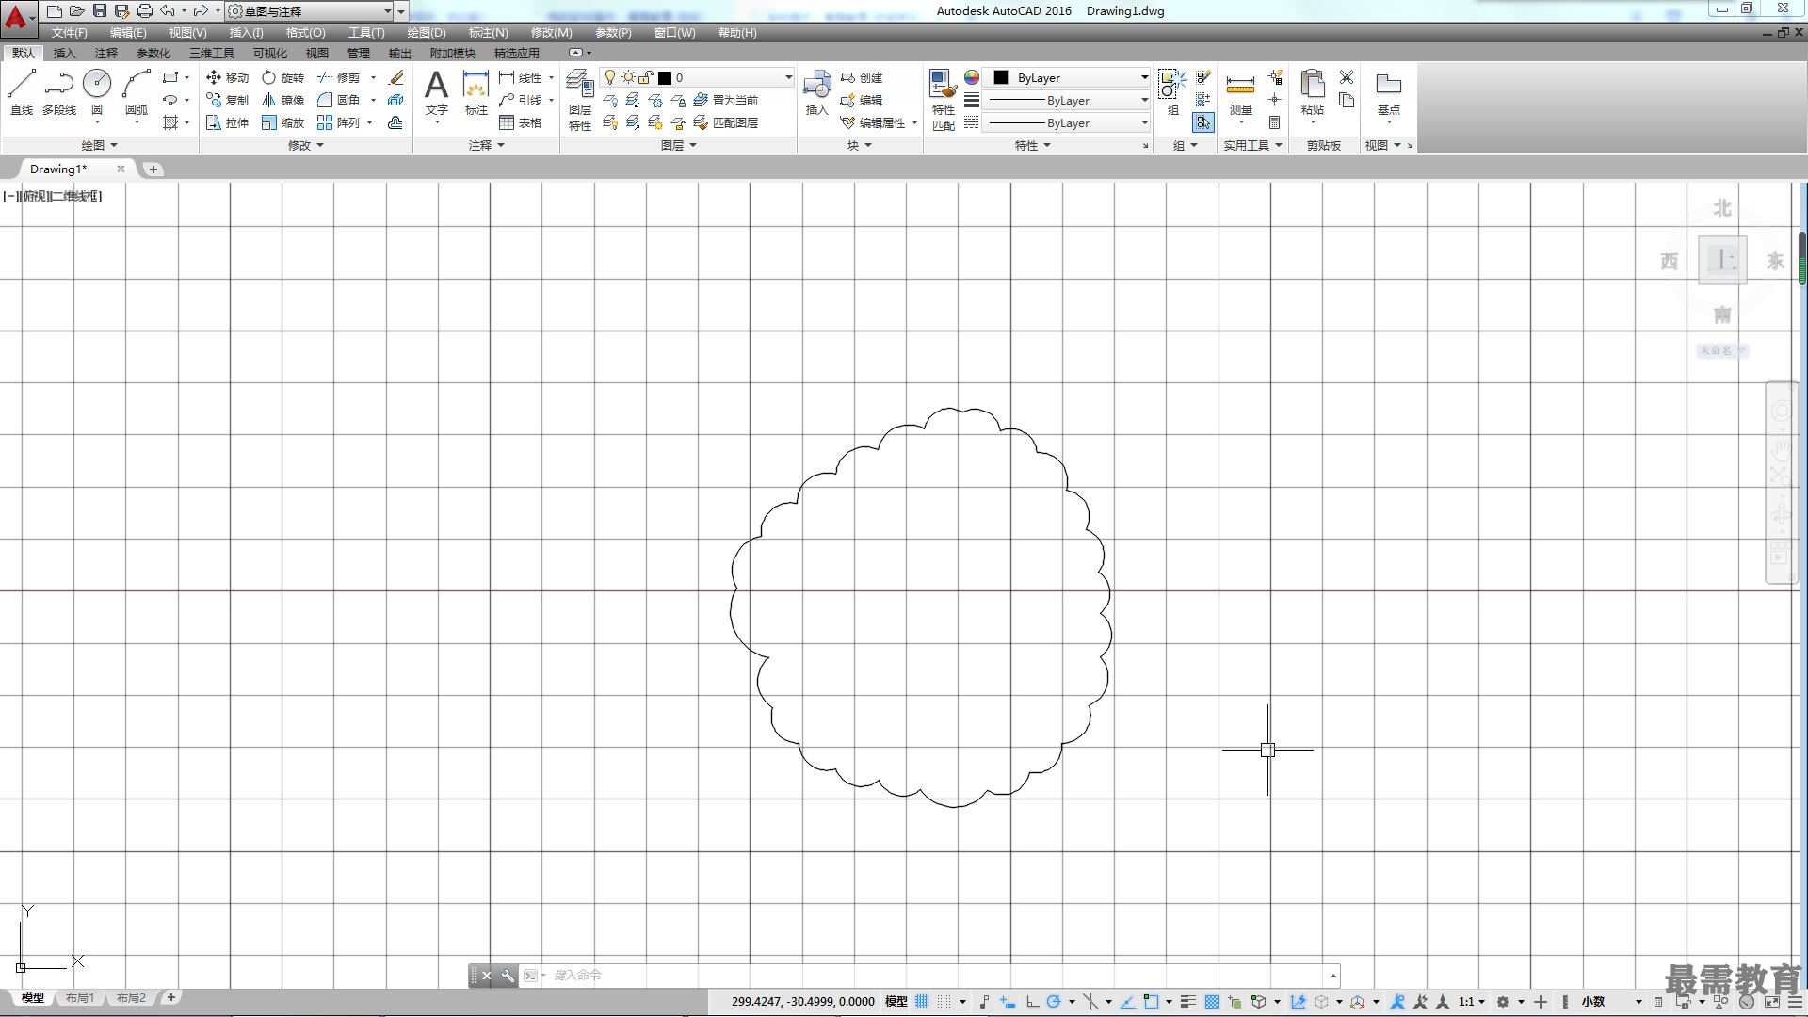Screen dimensions: 1808x1017
Task: Click the Mirror (镜像) tool
Action: 283,100
